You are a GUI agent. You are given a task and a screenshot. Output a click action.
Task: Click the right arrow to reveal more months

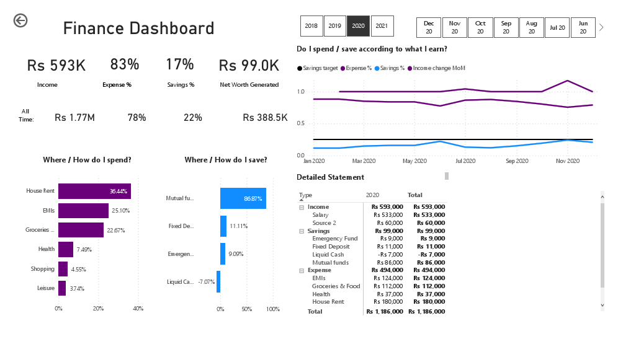(x=601, y=27)
